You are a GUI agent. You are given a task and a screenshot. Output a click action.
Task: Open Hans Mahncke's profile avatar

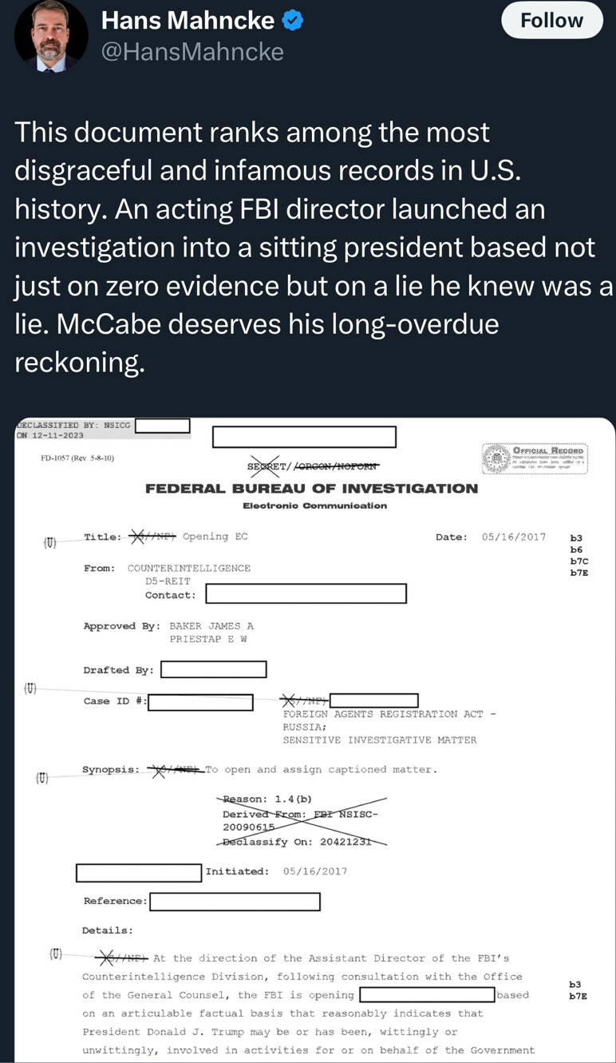click(x=52, y=35)
